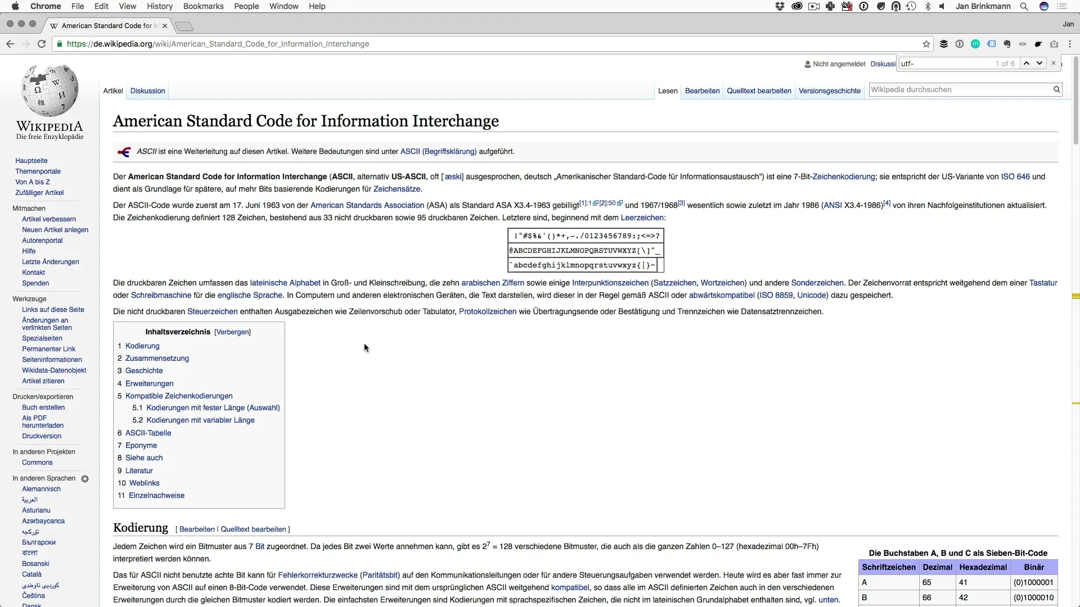Follow the American Standards Association link
Image resolution: width=1080 pixels, height=607 pixels.
coord(367,205)
